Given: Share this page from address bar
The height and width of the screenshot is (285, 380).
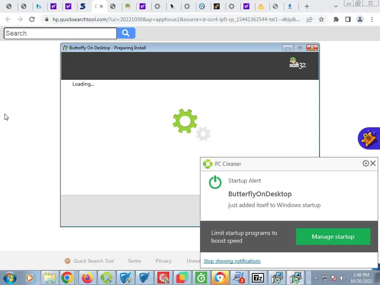Looking at the screenshot, I should 309,19.
